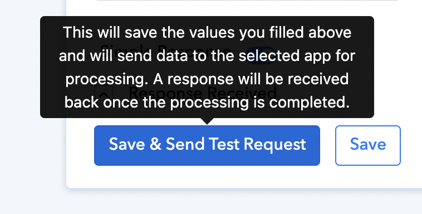Click the Save & Send Test Request button

click(x=207, y=145)
